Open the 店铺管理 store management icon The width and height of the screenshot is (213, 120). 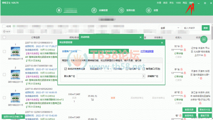coord(94,10)
